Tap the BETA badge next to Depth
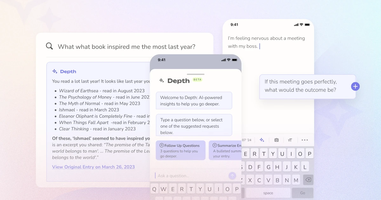The width and height of the screenshot is (381, 200). pos(197,79)
